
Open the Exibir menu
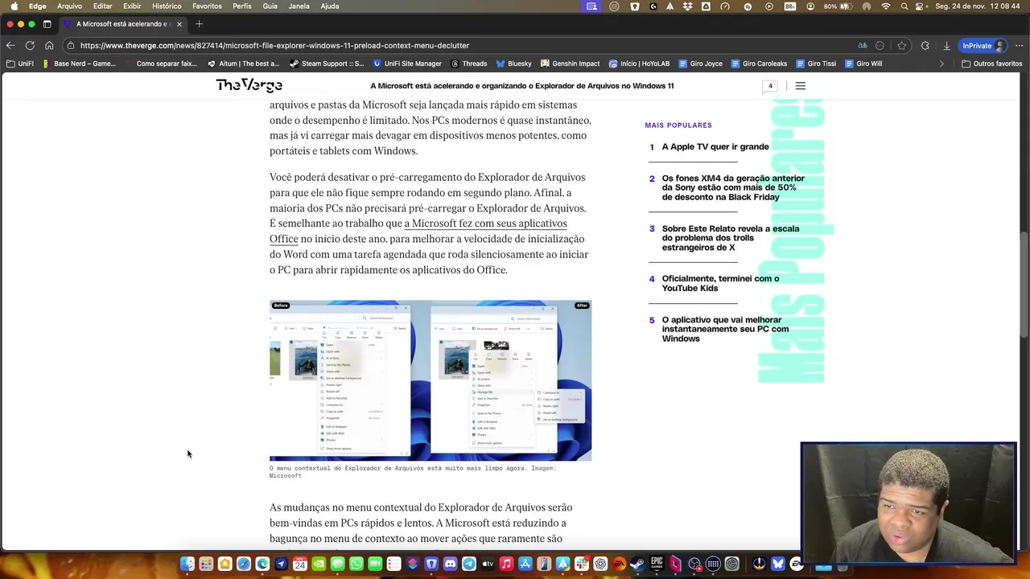132,6
